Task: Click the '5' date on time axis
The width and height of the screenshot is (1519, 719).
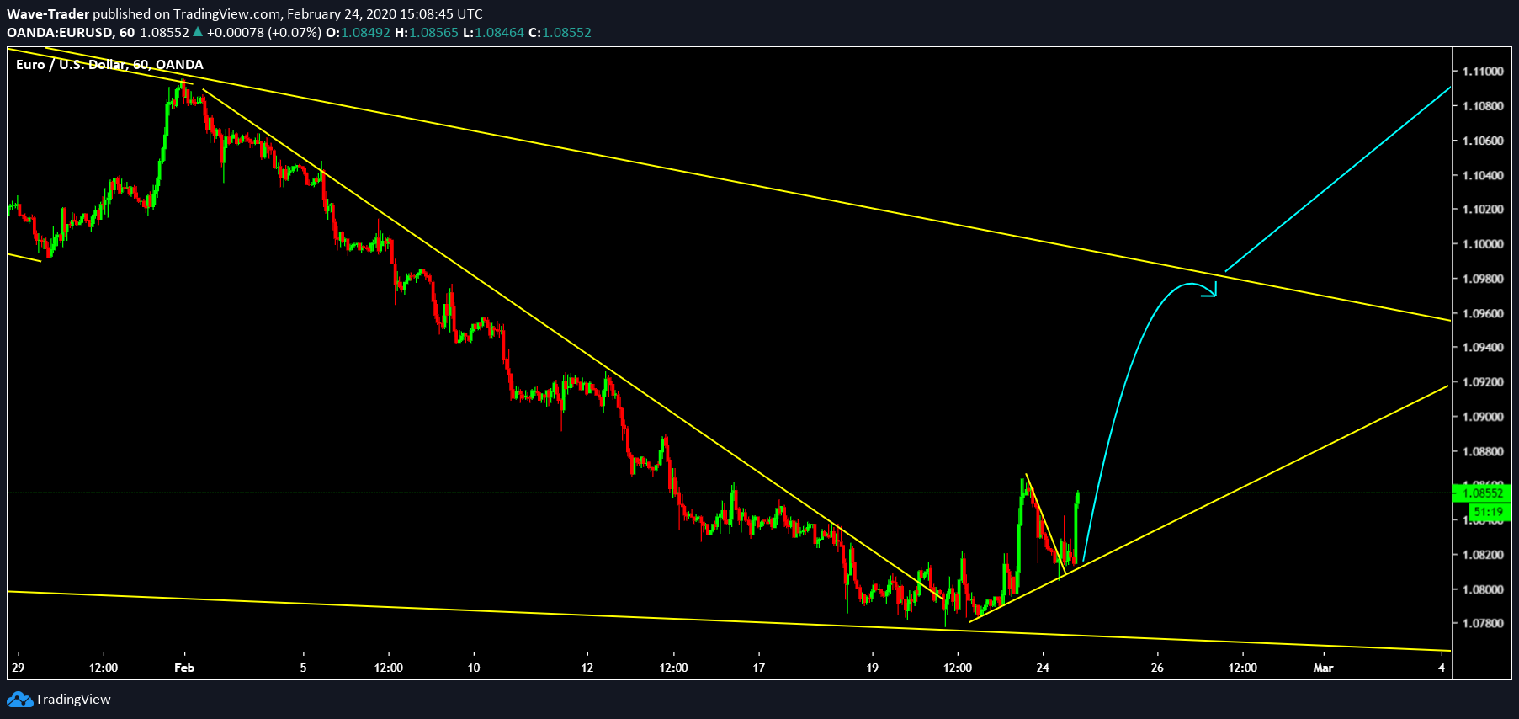Action: [304, 668]
